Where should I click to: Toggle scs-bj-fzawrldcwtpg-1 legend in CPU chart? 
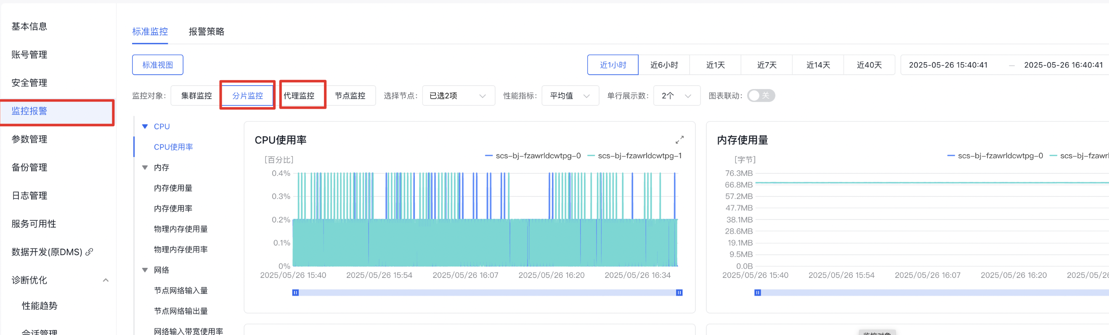634,155
